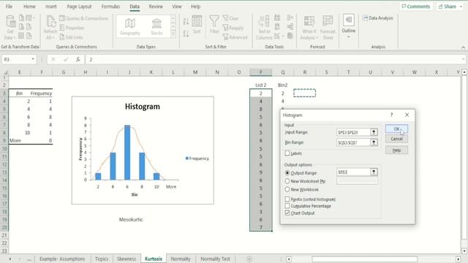Open Advanced filter options
The image size is (468, 263).
tap(235, 37)
